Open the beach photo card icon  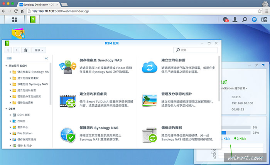point(150,101)
